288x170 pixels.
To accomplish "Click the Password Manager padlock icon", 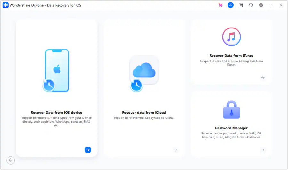I will tap(231, 110).
